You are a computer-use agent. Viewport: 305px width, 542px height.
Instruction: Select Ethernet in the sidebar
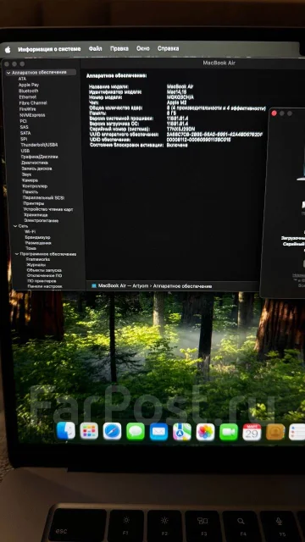click(x=28, y=97)
